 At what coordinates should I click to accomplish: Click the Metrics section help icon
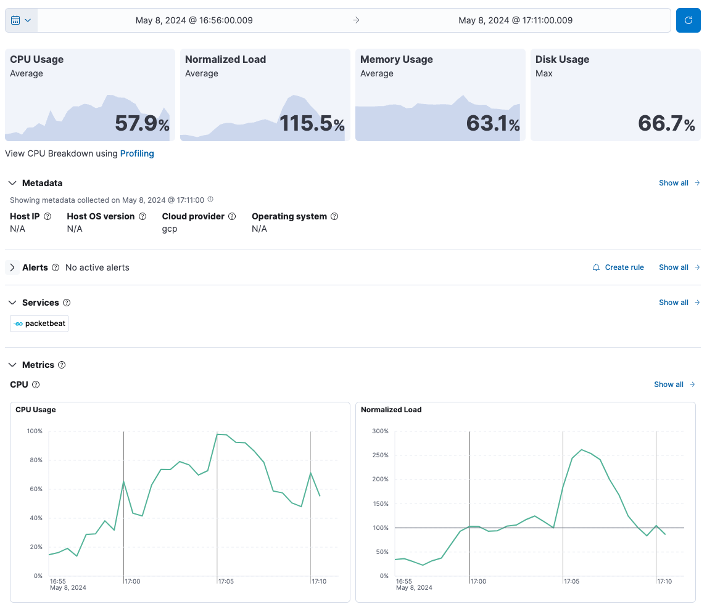pos(62,365)
